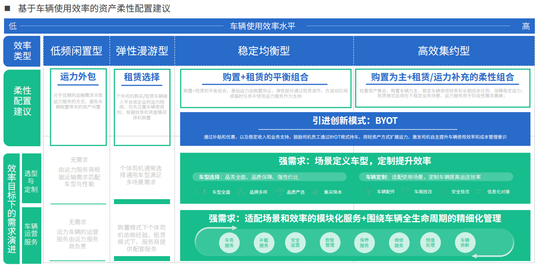Viewport: 538px width, 266px height.
Task: Switch to the 稳定均衡型 column header
Action: click(264, 51)
